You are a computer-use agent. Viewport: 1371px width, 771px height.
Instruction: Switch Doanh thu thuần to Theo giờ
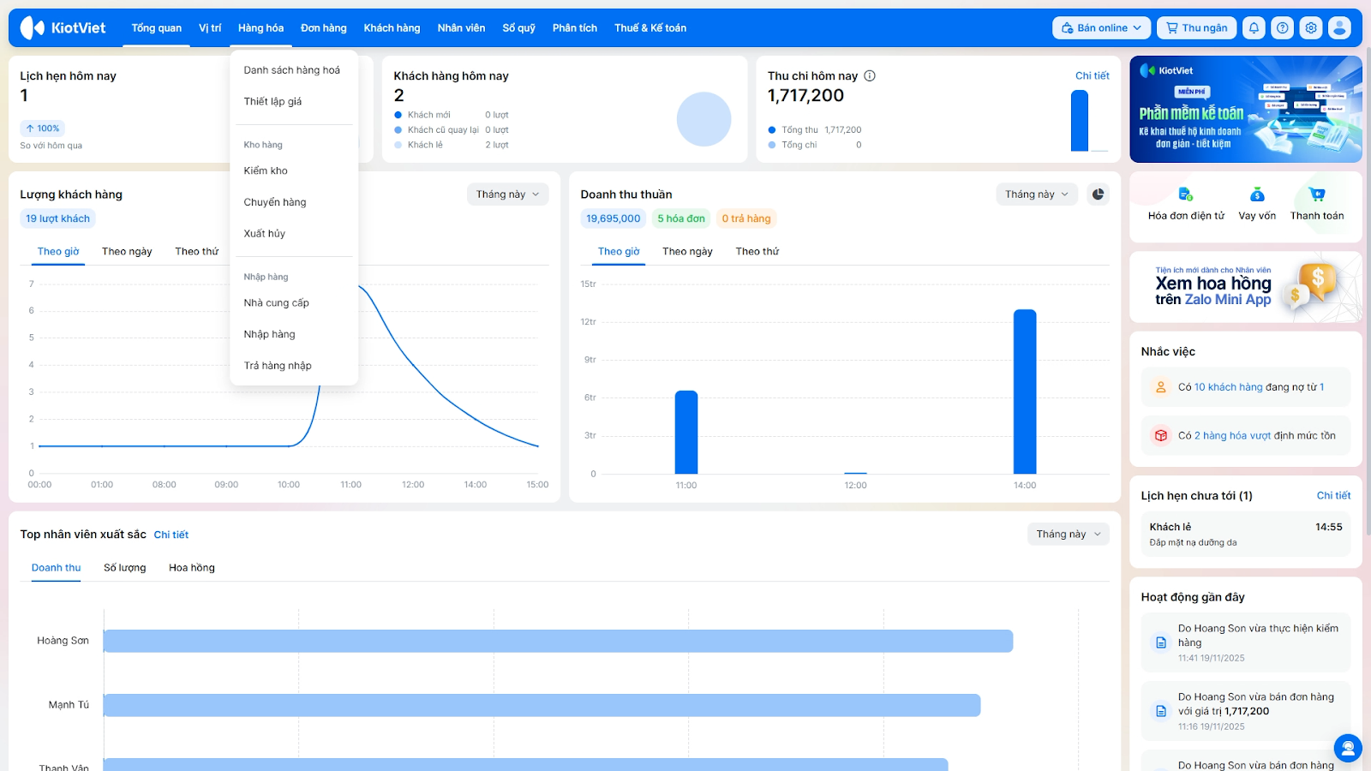coord(619,251)
